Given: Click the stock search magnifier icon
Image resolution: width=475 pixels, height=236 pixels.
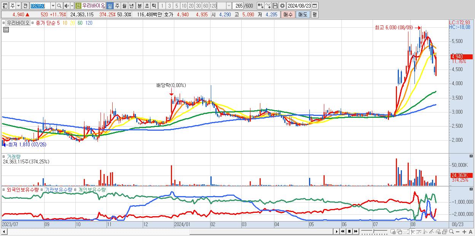Looking at the screenshot, I should [59, 6].
